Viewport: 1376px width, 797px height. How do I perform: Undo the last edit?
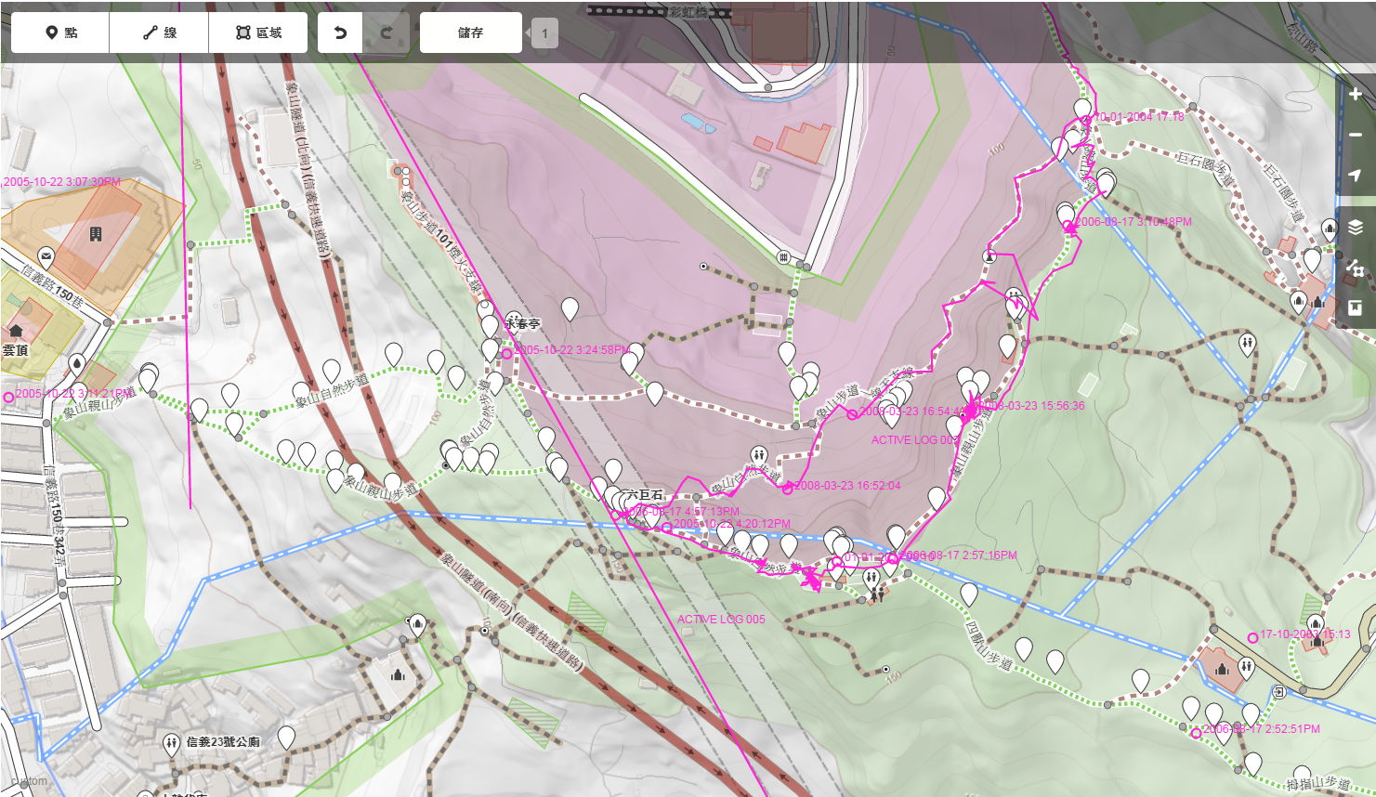click(340, 33)
